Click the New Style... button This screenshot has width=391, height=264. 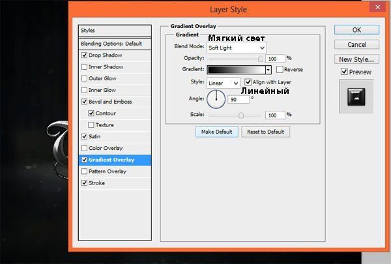pos(356,59)
